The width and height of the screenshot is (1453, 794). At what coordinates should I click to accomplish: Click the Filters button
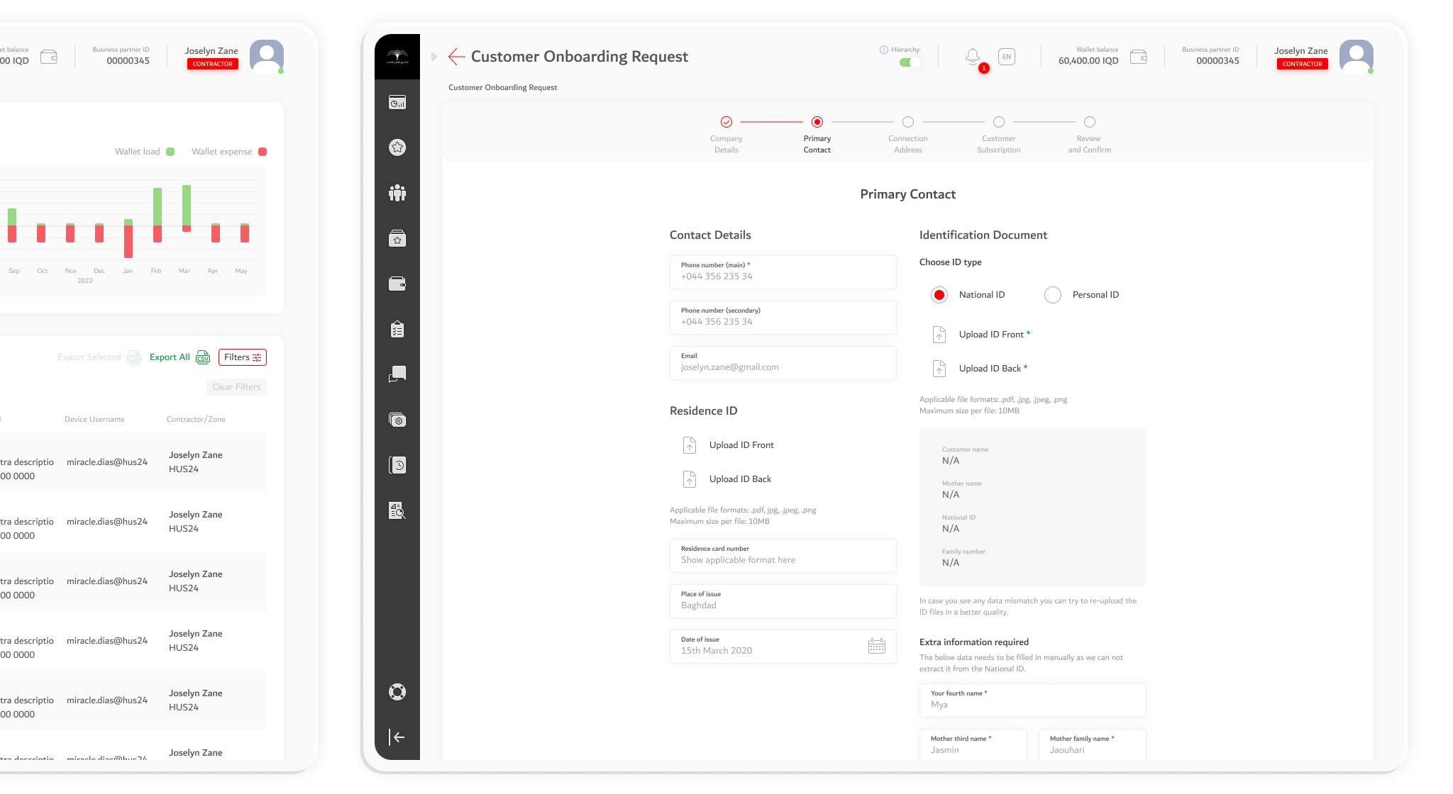pos(243,357)
